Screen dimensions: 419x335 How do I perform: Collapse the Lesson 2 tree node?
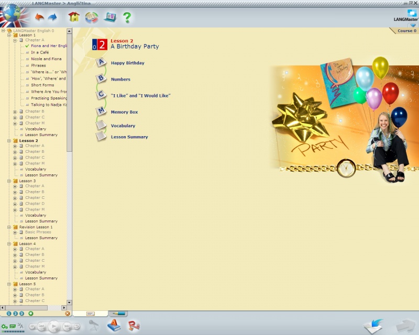click(9, 141)
